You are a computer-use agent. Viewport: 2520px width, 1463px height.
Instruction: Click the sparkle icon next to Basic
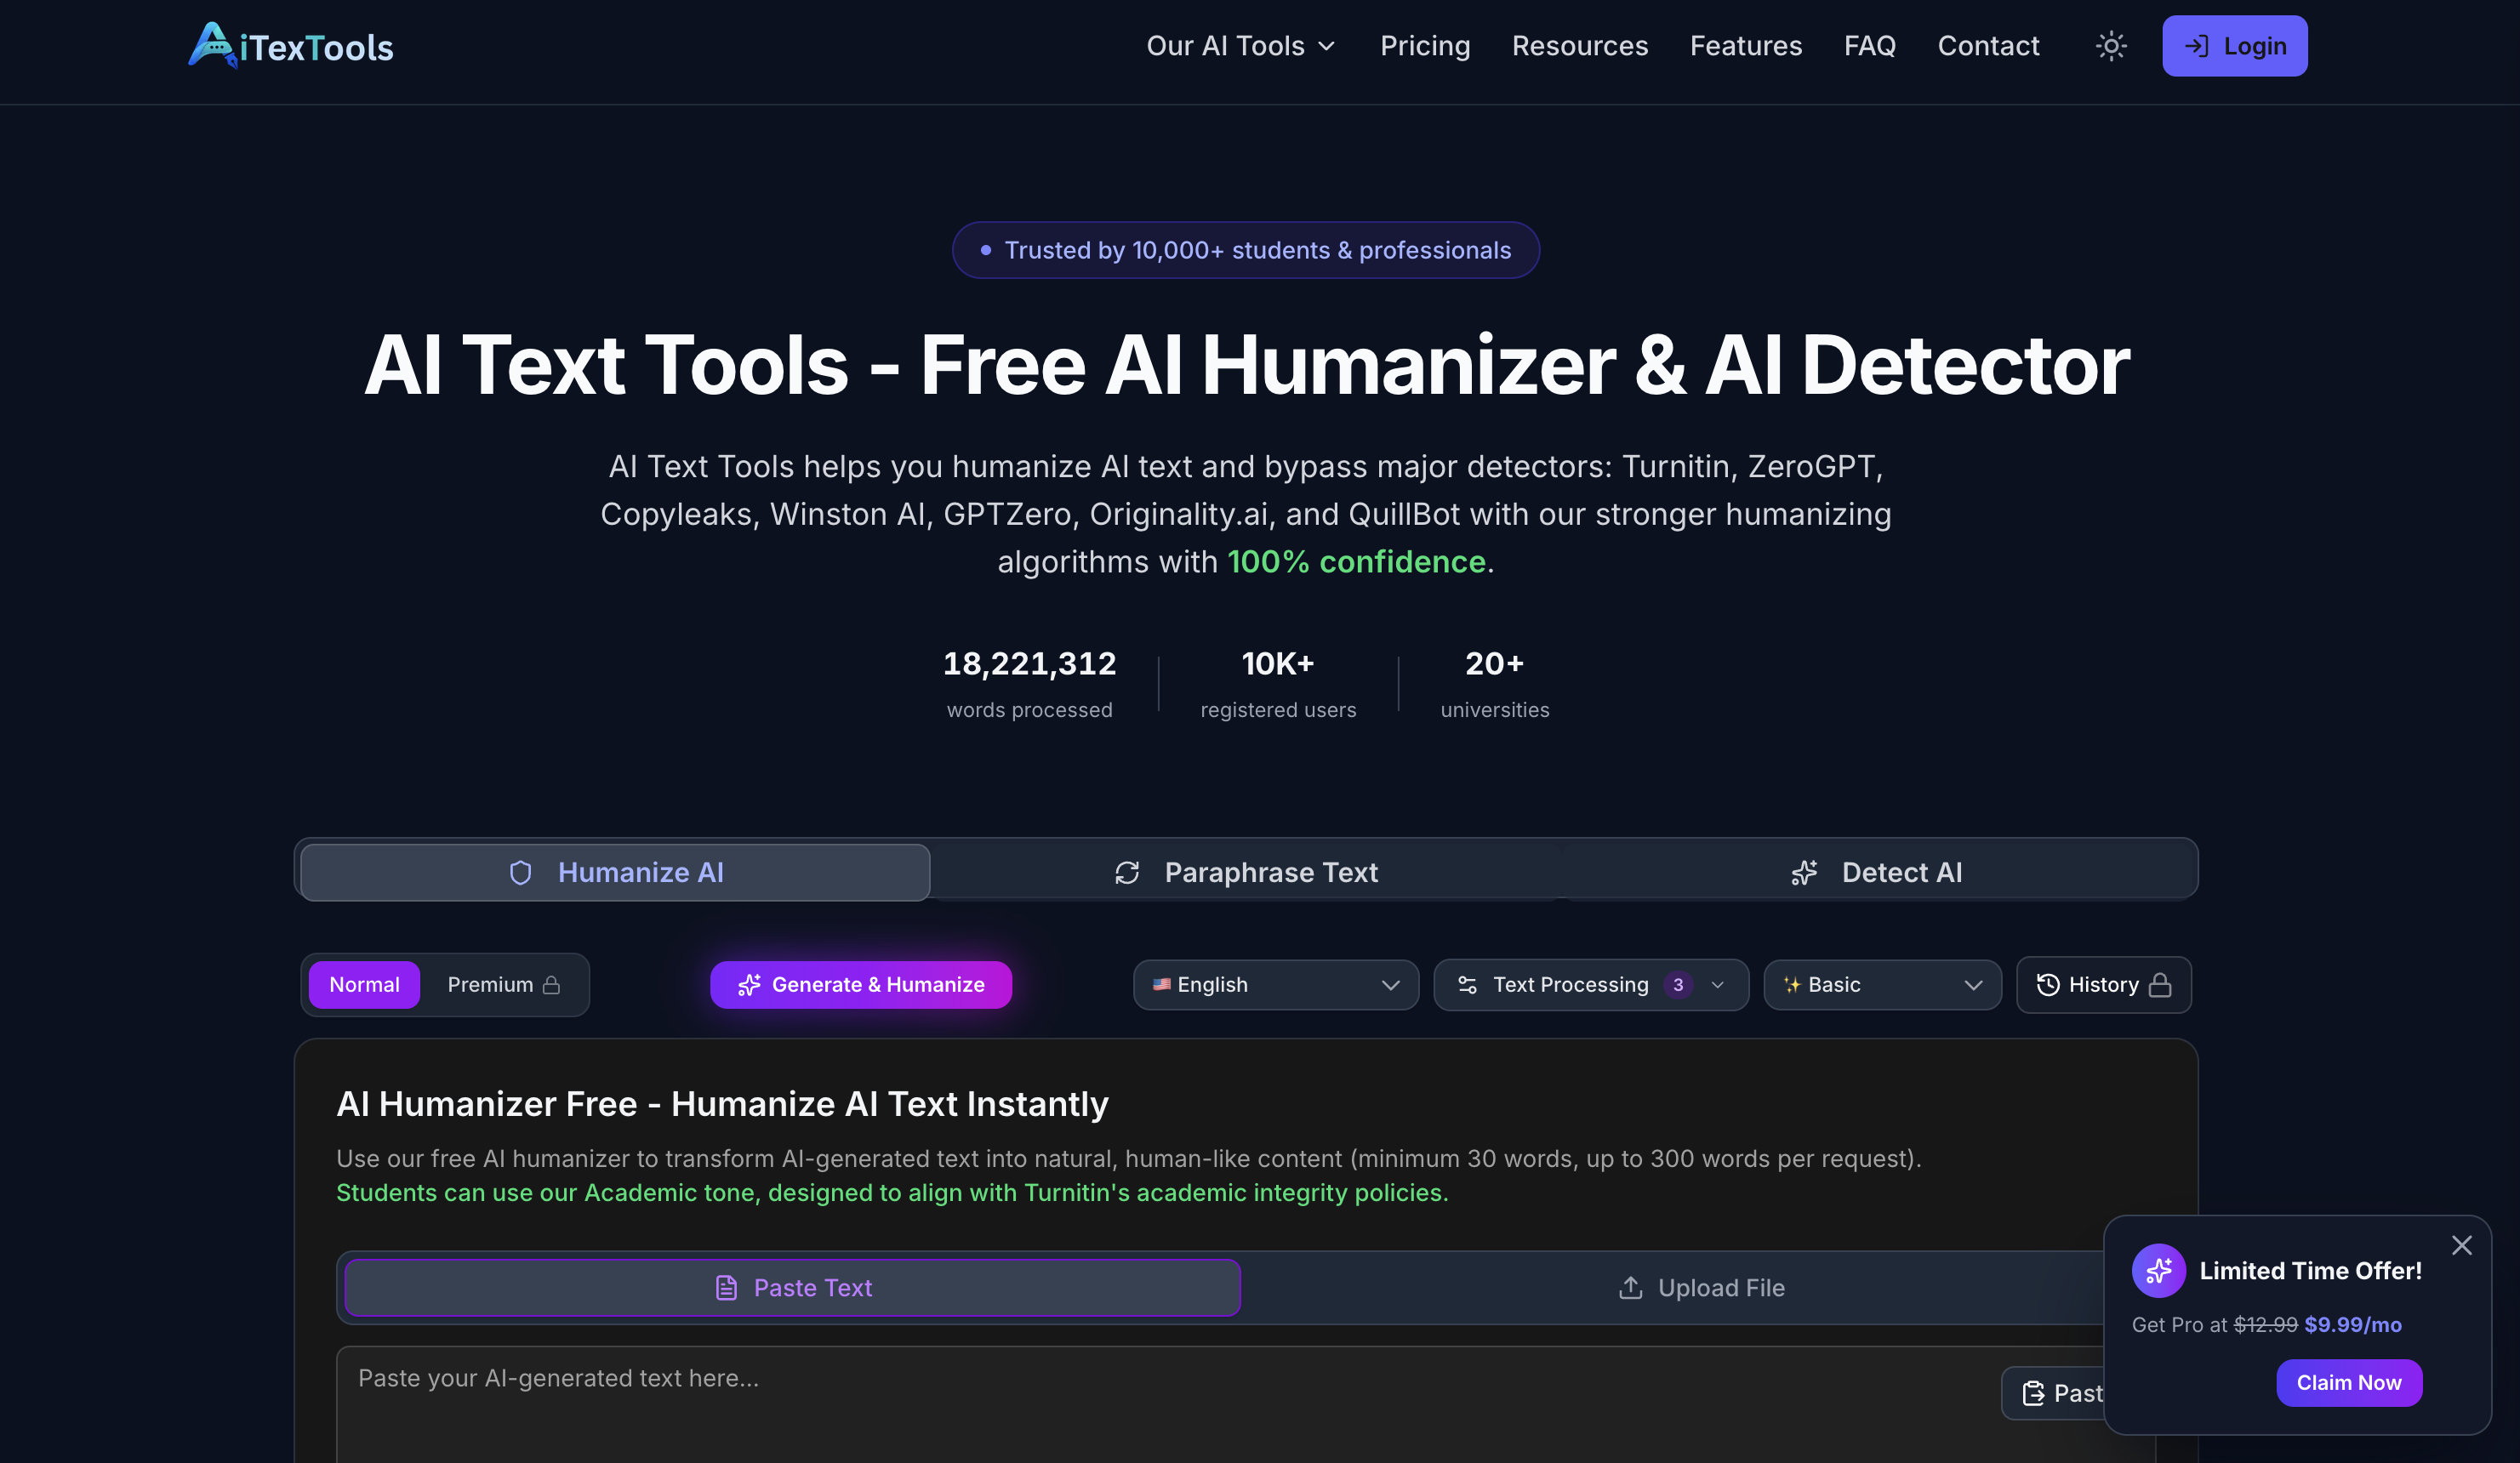(1792, 985)
